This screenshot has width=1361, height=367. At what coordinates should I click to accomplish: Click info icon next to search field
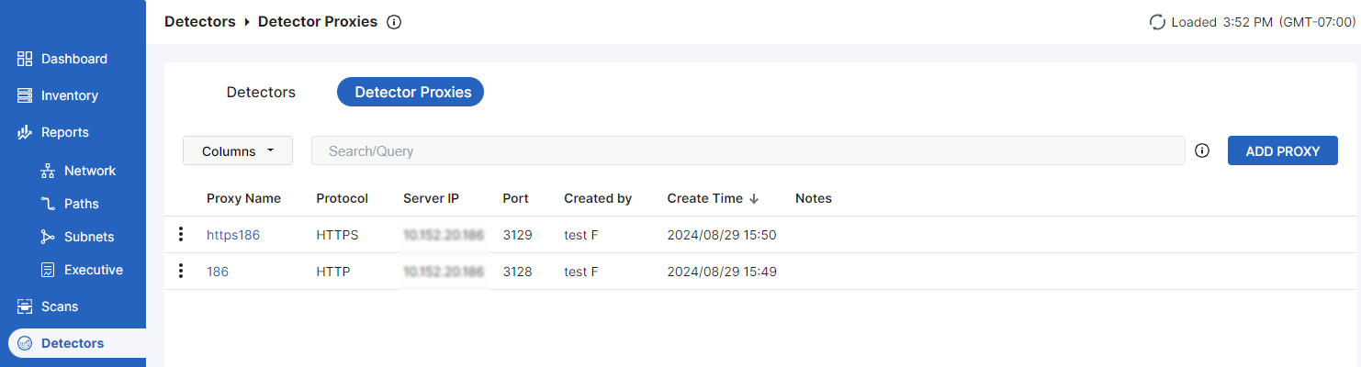coord(1202,151)
